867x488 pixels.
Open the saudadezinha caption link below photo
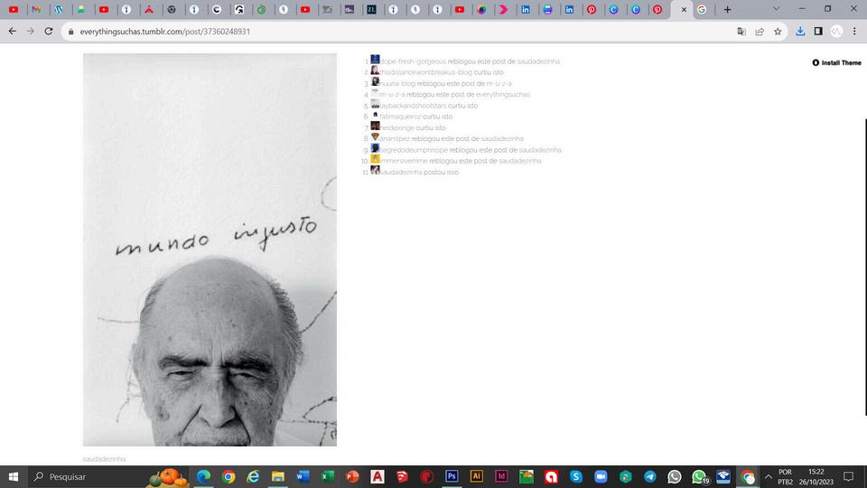pos(105,459)
